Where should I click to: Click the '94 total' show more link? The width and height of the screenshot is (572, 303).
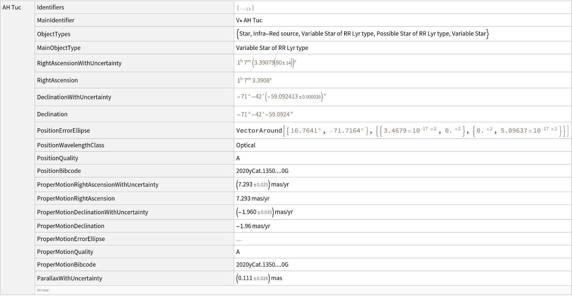43,290
